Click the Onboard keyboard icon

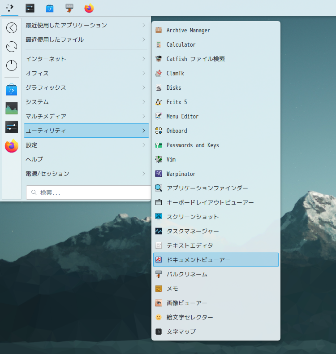[x=159, y=131]
